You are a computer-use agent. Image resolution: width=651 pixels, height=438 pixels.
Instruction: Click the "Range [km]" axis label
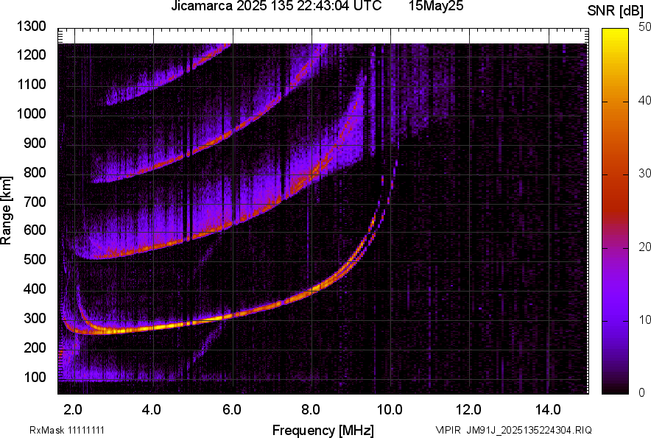coord(6,211)
